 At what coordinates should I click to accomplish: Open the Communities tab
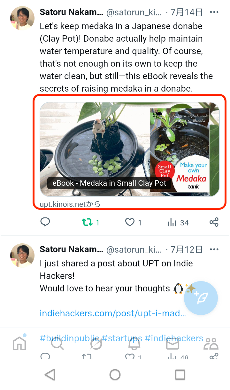(211, 344)
